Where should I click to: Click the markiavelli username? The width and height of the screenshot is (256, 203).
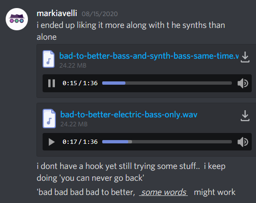(57, 13)
